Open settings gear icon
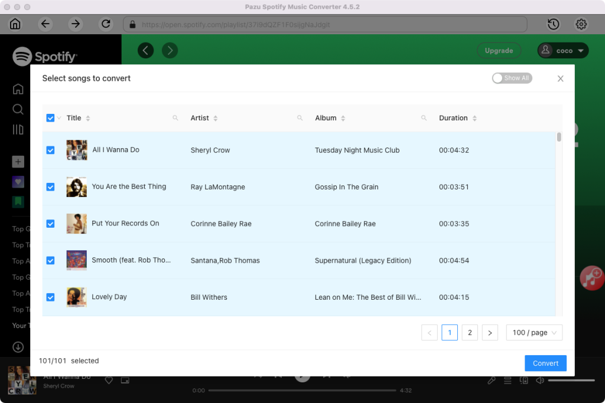 [x=581, y=24]
